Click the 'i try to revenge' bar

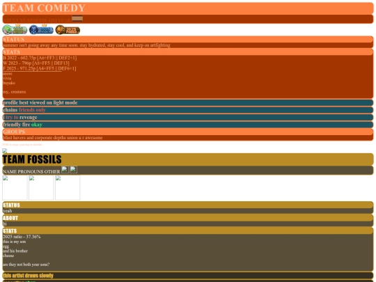tap(188, 118)
